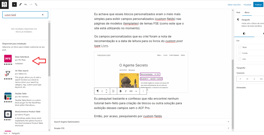Click the Publicar button

[x=258, y=5]
